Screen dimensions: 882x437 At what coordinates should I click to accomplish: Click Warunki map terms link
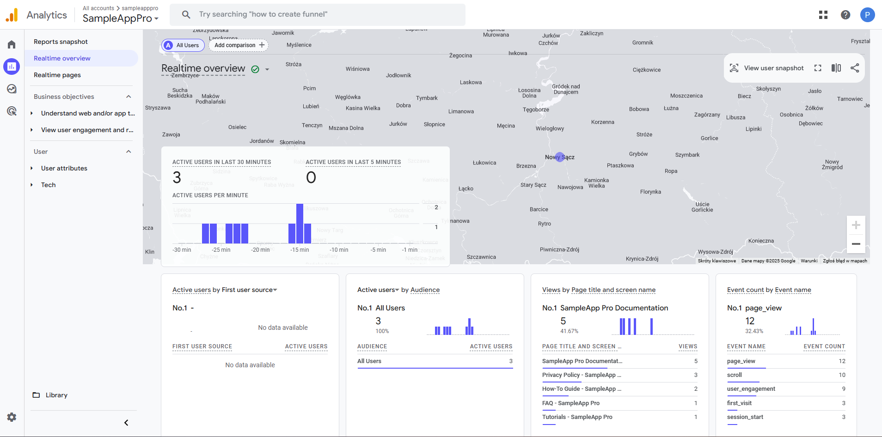(x=809, y=261)
